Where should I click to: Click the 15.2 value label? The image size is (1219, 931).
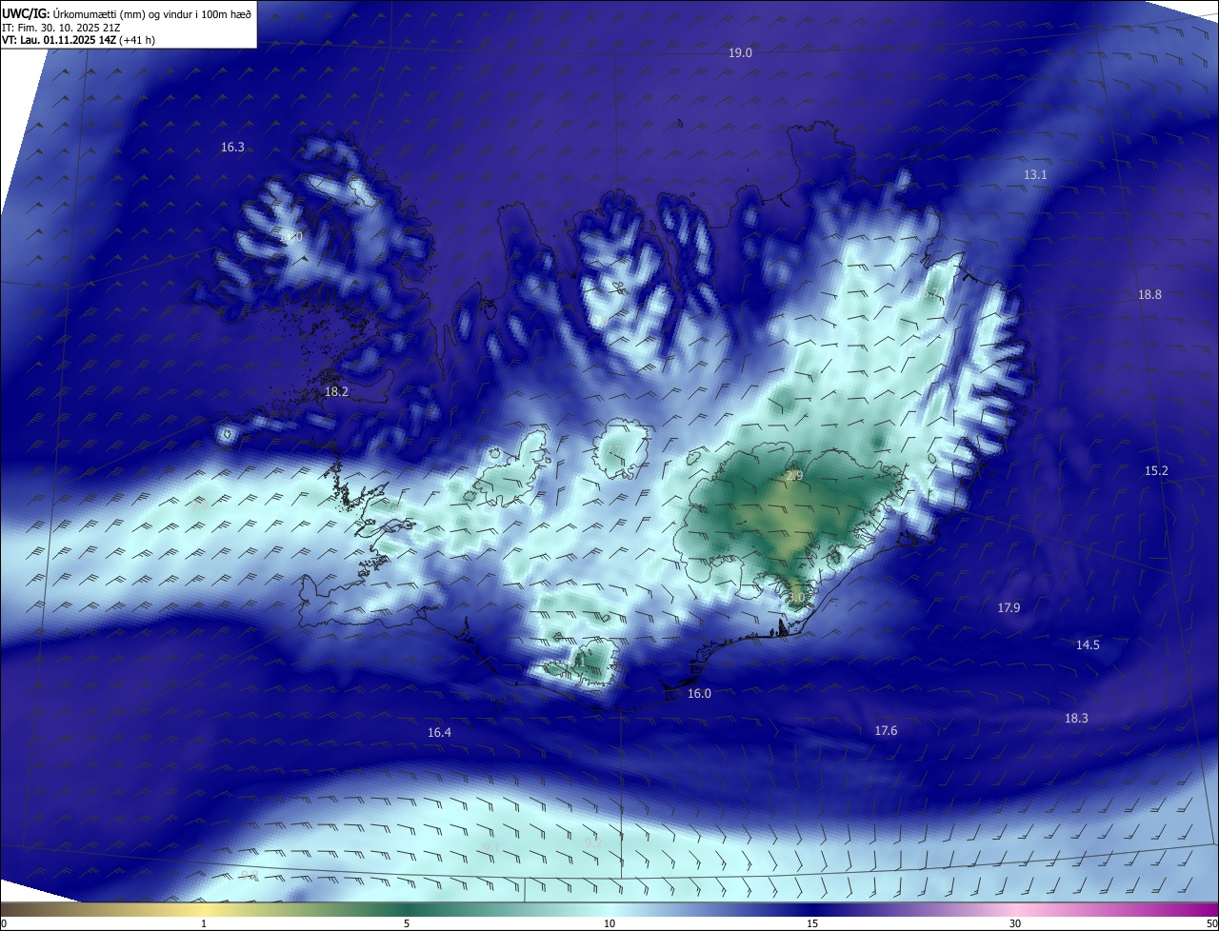[x=1156, y=471]
